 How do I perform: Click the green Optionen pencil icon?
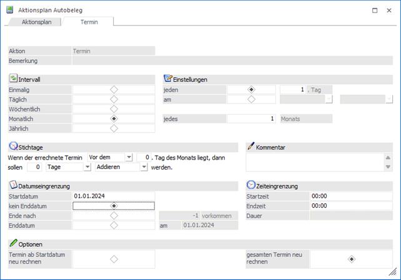click(13, 243)
